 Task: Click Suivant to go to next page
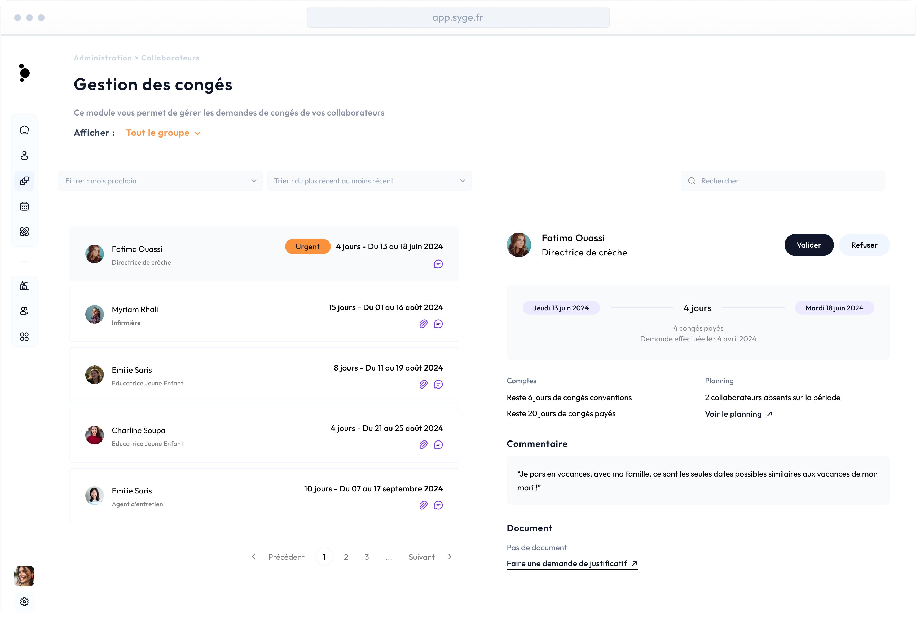(x=422, y=557)
